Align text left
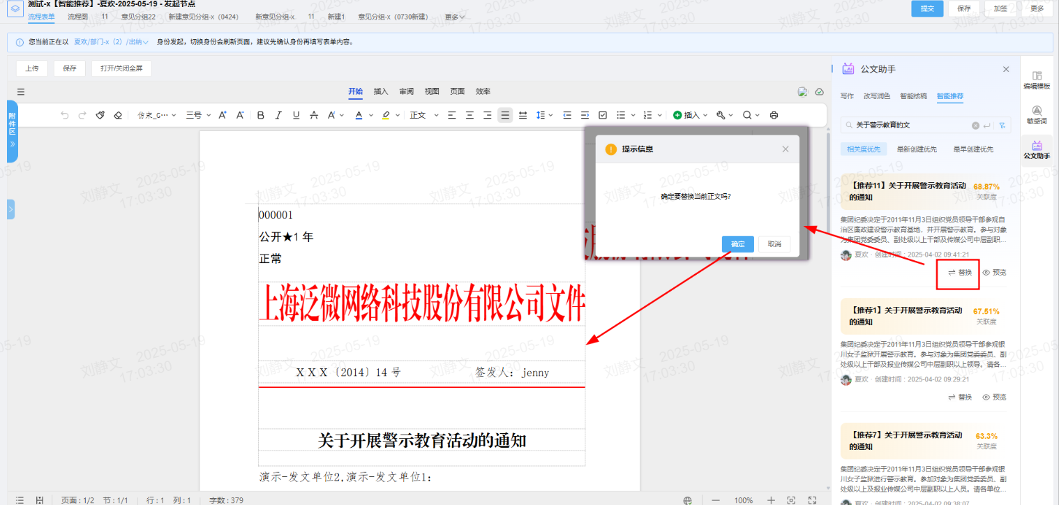 point(452,115)
